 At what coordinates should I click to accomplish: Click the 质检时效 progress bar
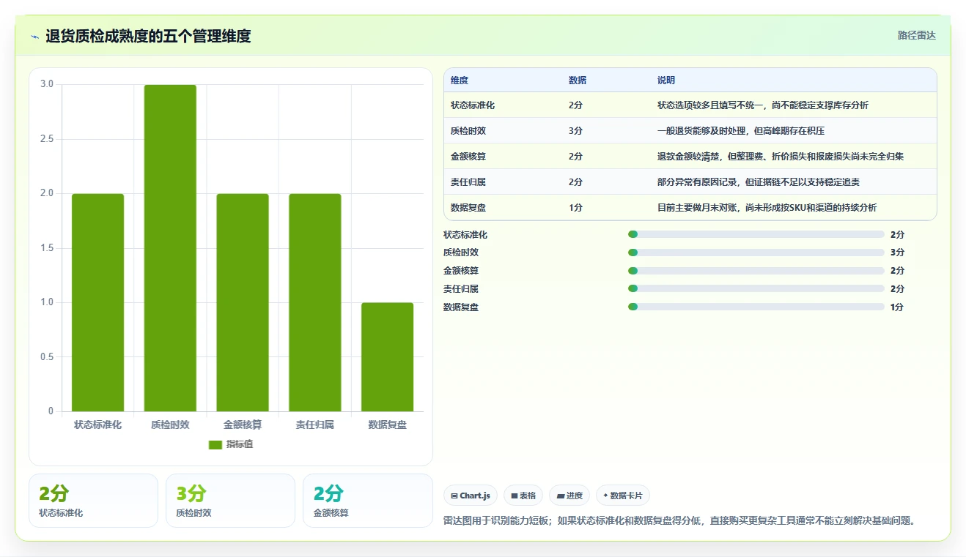[756, 253]
